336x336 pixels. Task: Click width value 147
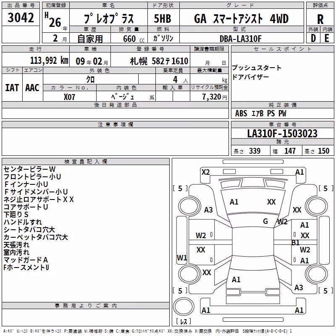290,151
